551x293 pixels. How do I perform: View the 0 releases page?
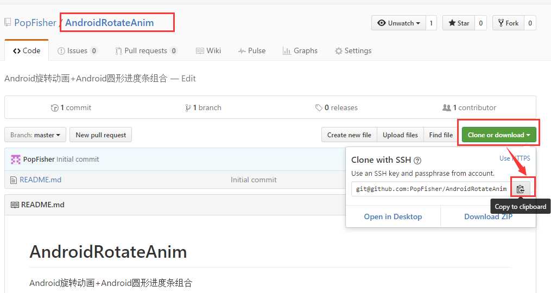[336, 107]
